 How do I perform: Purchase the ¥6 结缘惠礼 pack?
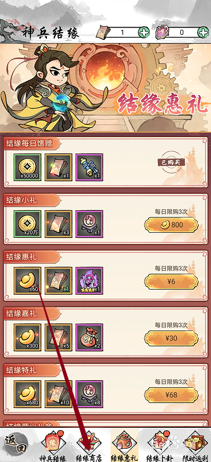pyautogui.click(x=171, y=281)
